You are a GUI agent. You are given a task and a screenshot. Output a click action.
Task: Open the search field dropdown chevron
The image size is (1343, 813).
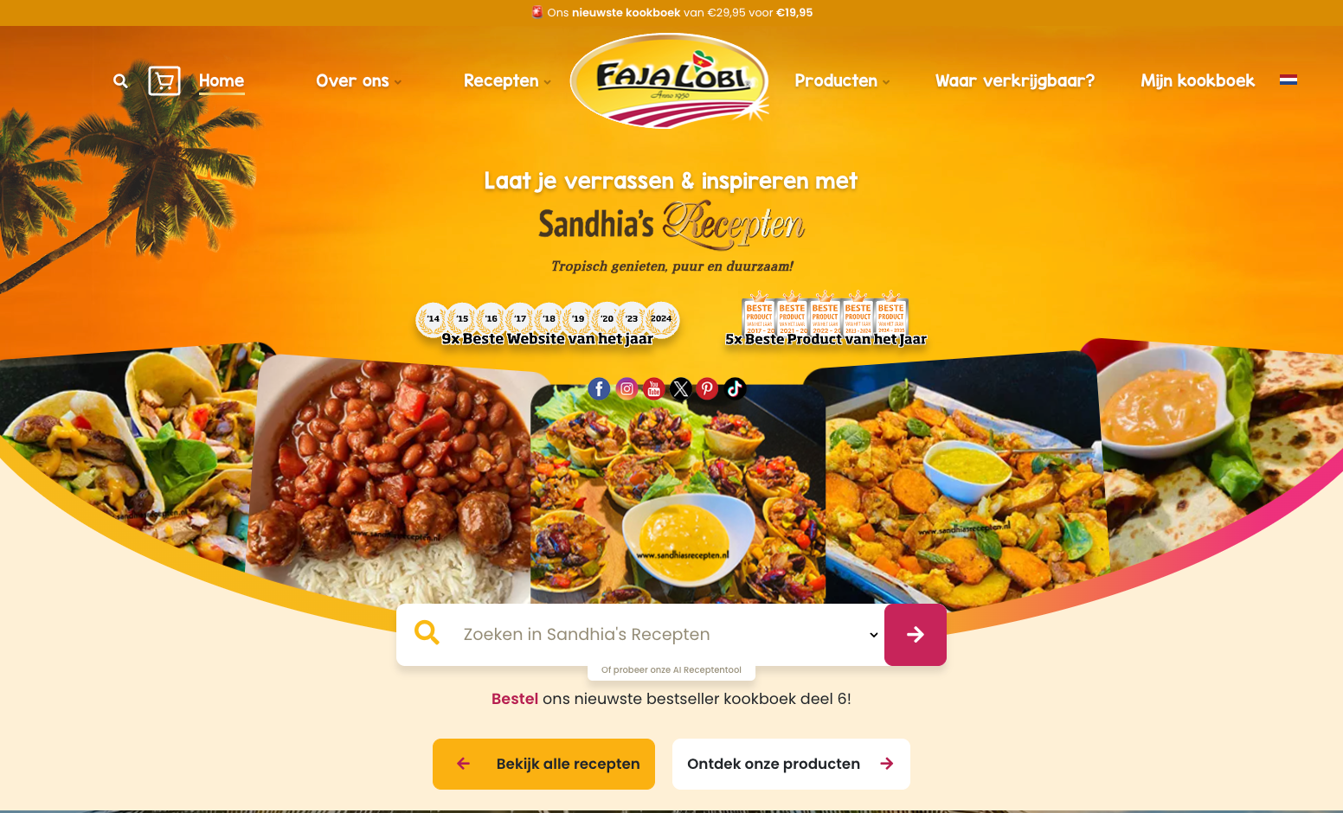[x=874, y=635]
